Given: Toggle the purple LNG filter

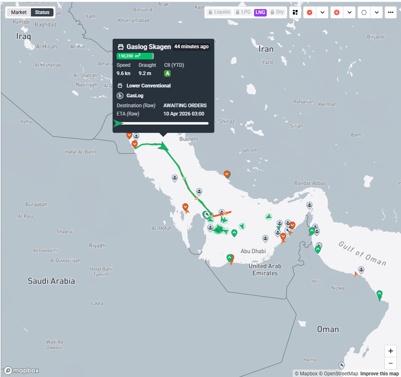Looking at the screenshot, I should pos(260,12).
